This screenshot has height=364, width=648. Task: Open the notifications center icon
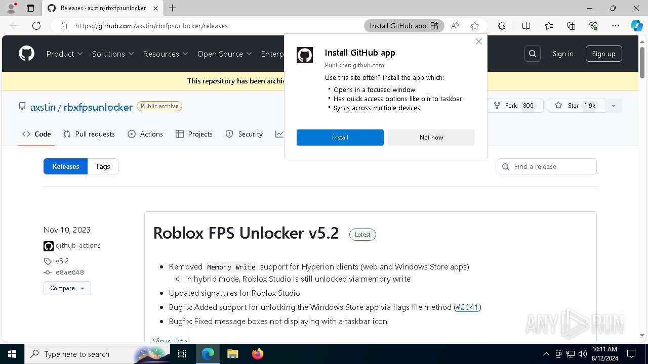pos(631,354)
